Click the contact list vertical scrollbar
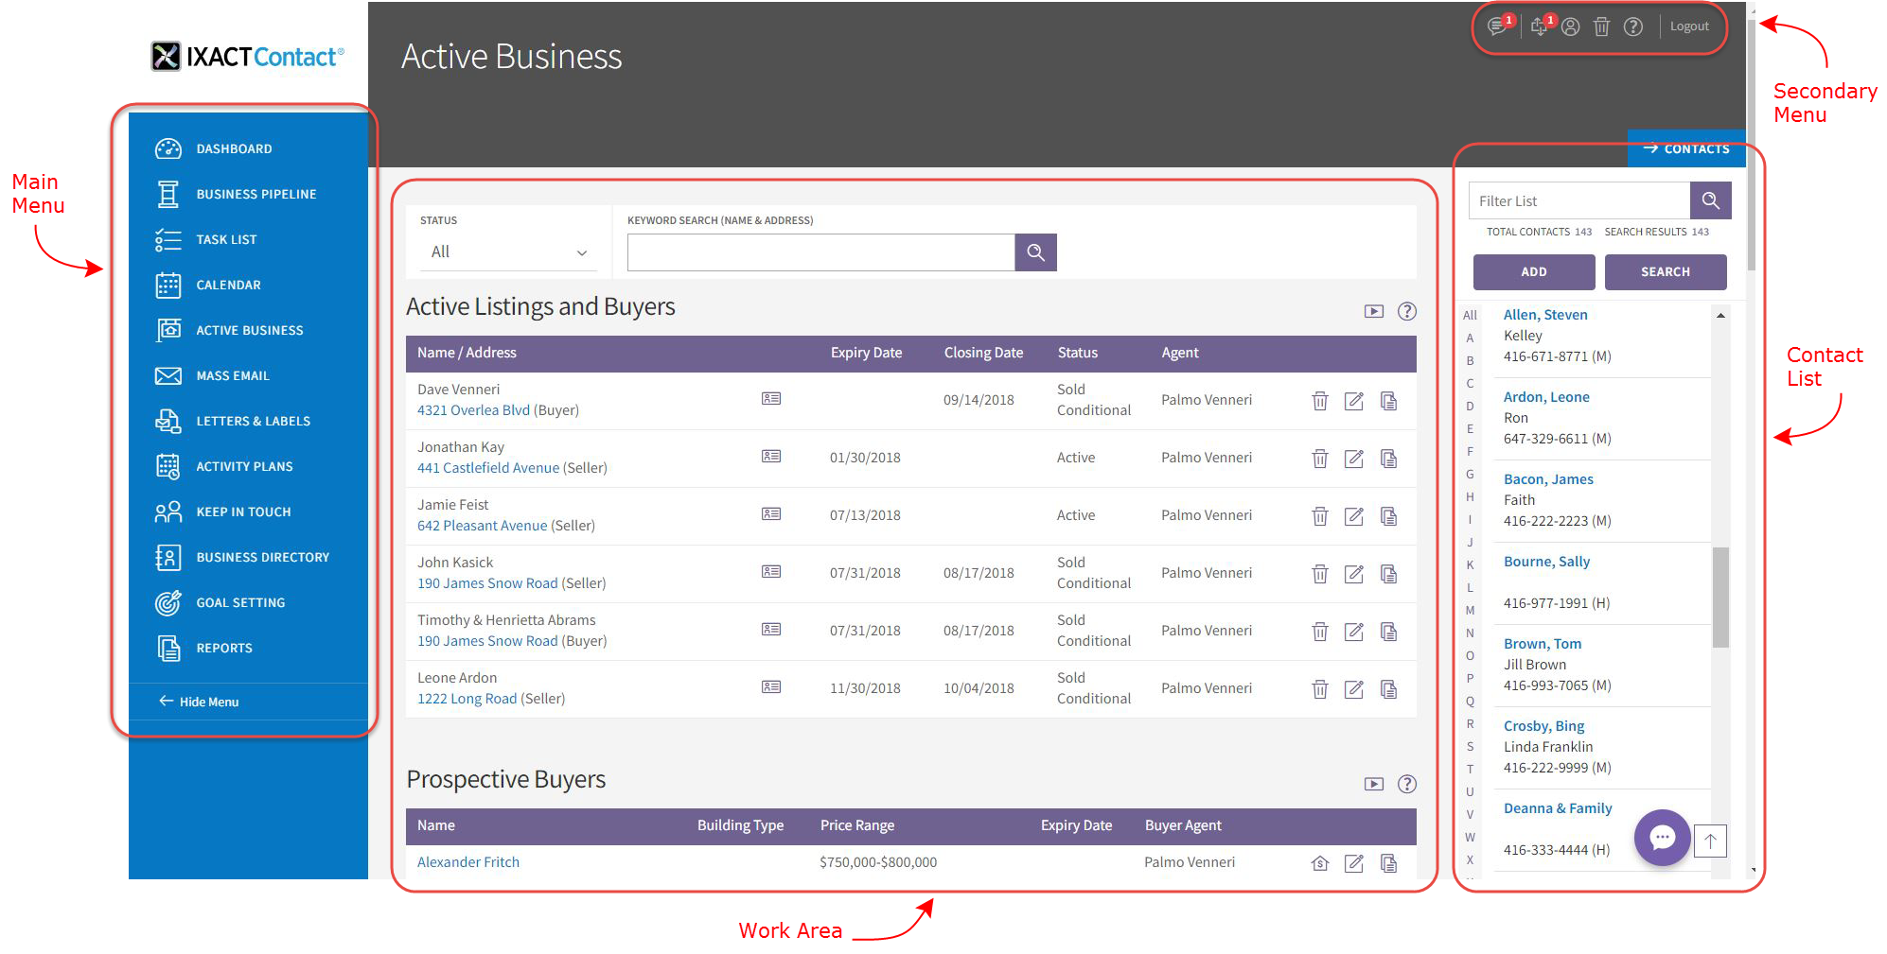Viewport: 1887px width, 954px height. pyautogui.click(x=1720, y=596)
